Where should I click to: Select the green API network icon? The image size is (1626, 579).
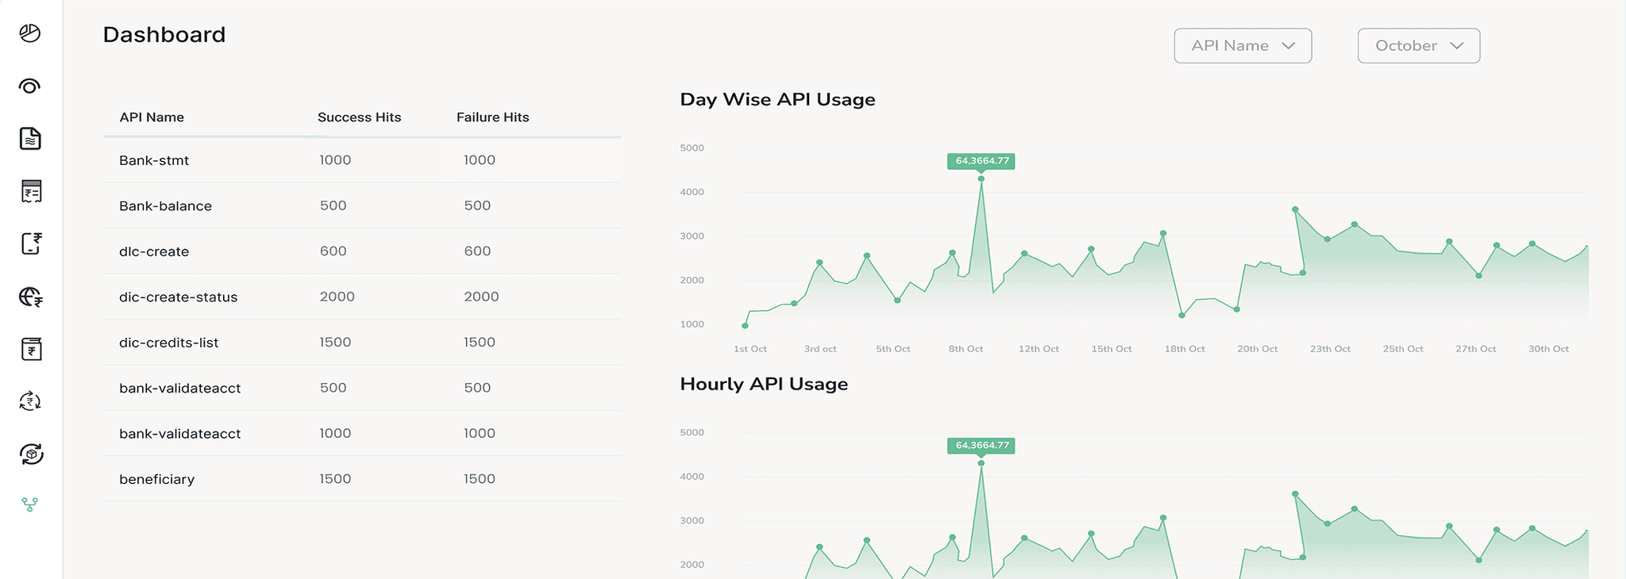click(30, 504)
